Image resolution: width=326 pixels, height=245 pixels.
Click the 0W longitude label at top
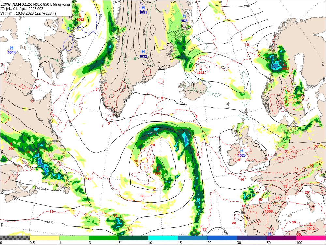pyautogui.click(x=220, y=2)
